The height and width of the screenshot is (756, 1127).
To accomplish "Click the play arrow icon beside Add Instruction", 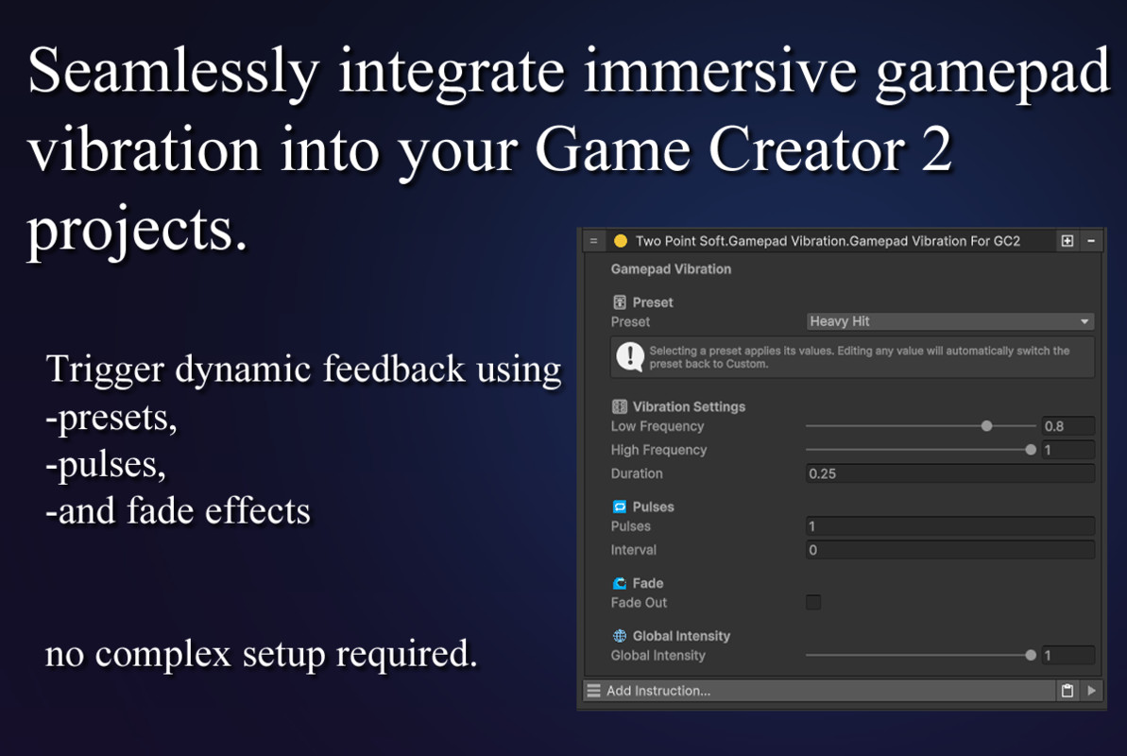I will 1092,691.
